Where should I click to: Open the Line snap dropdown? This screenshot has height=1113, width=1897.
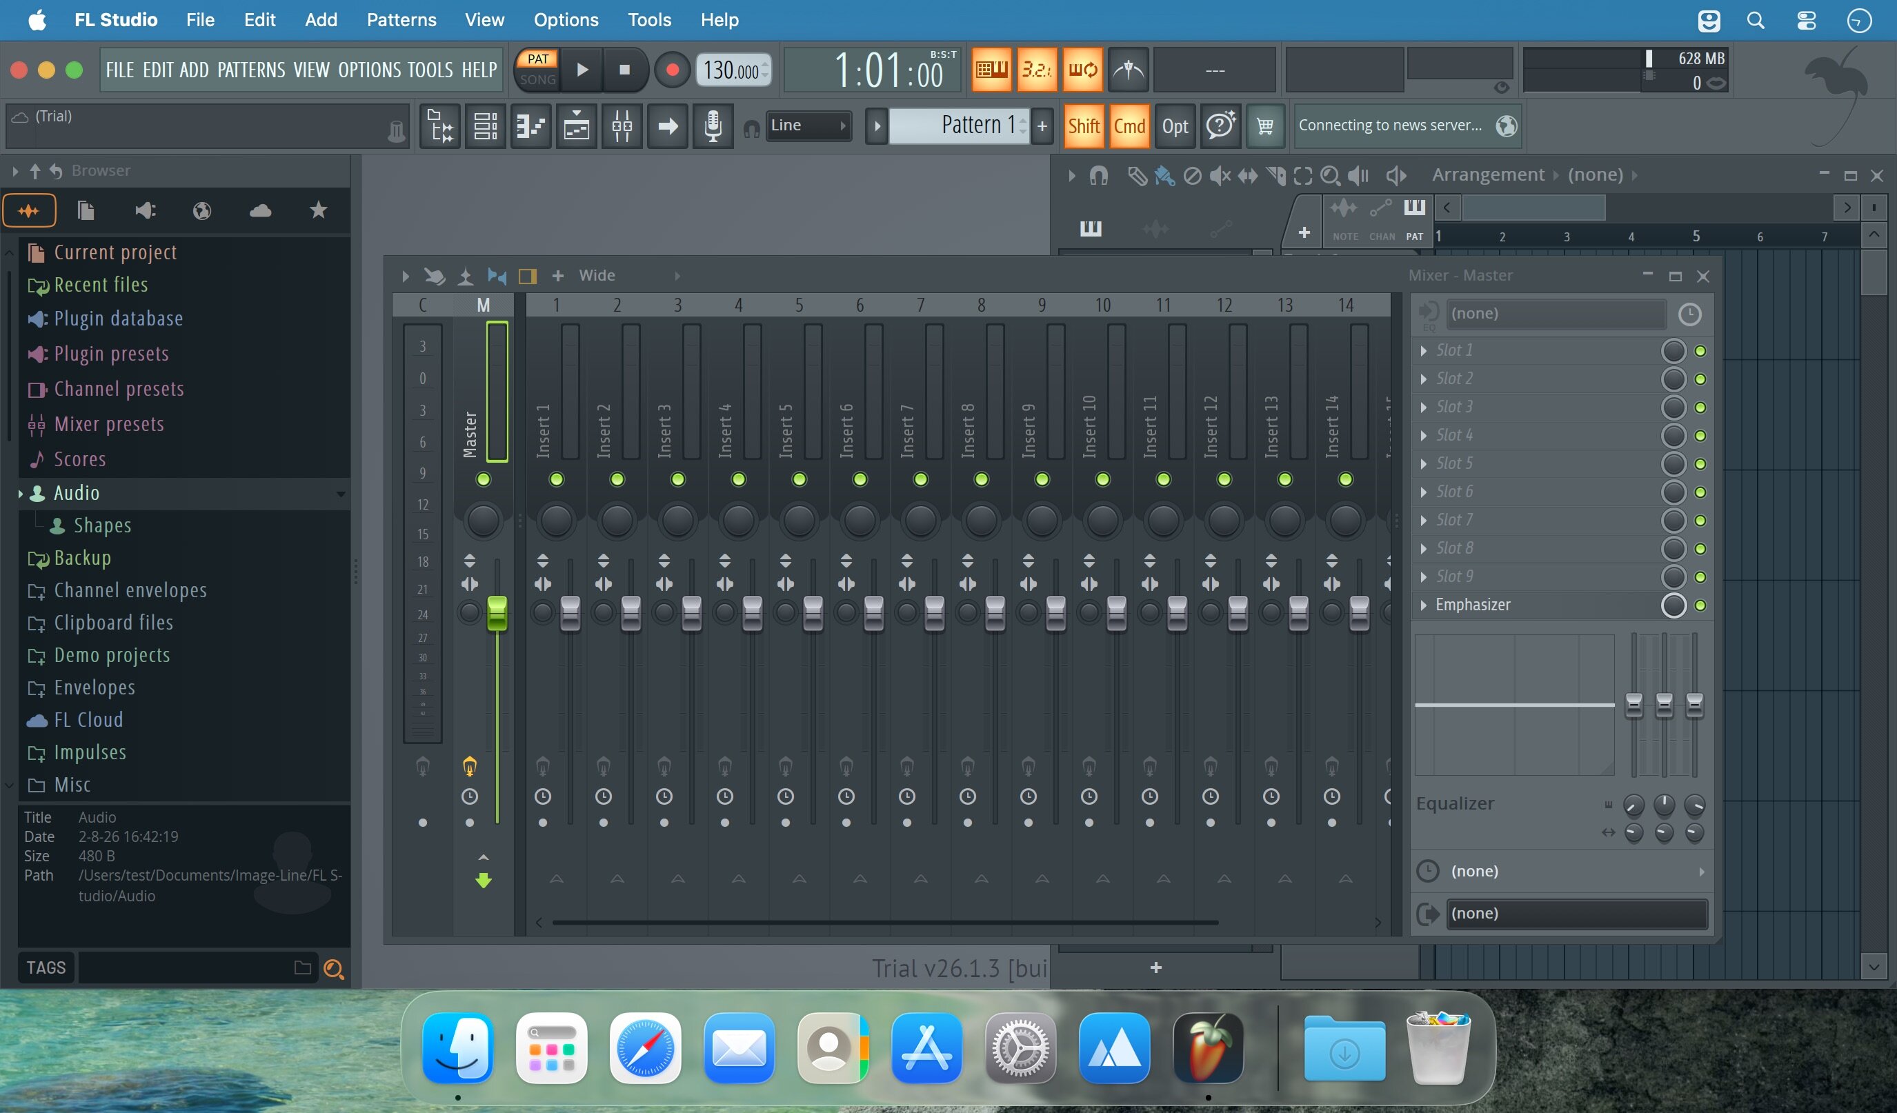click(808, 126)
